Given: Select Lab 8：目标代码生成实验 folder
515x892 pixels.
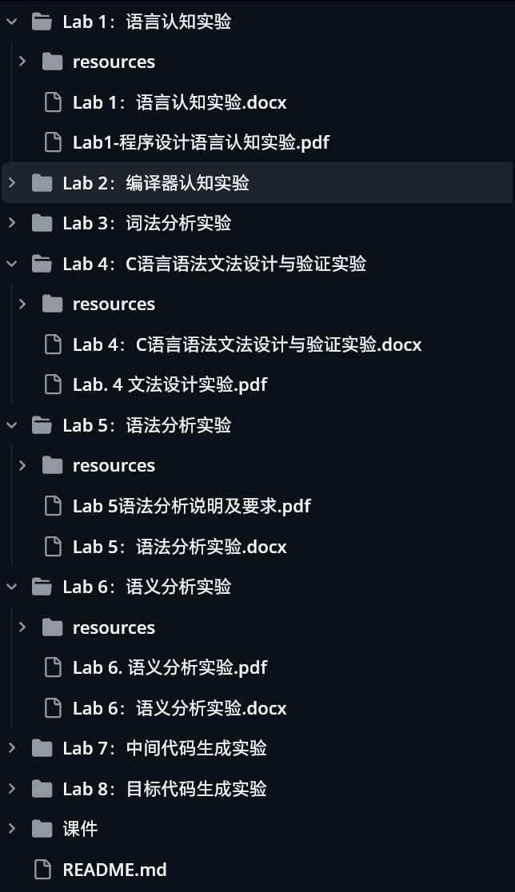Looking at the screenshot, I should pos(165,788).
